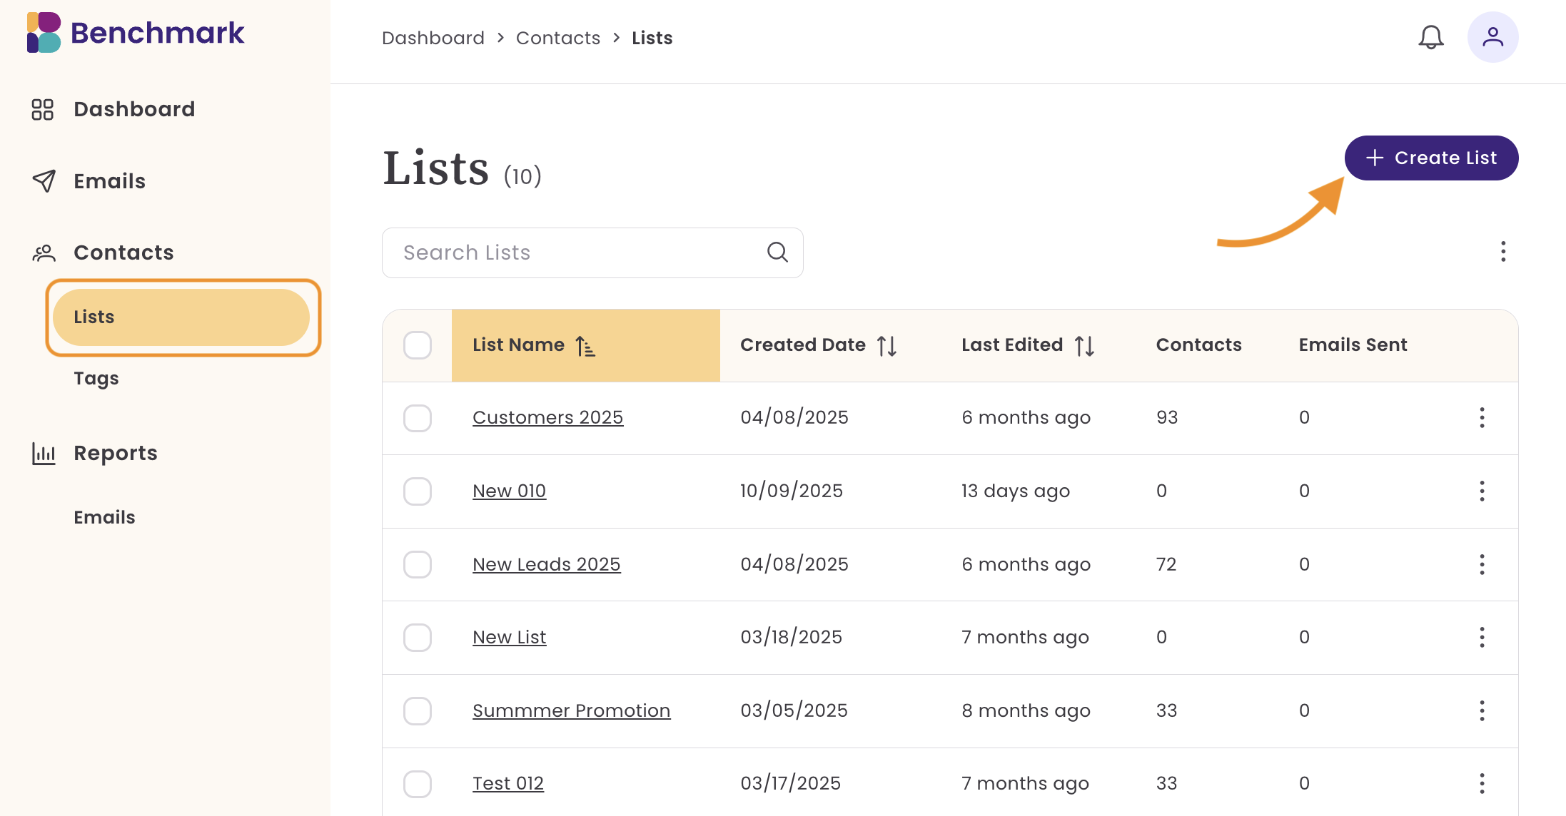Sort by Created Date arrows

pos(887,346)
